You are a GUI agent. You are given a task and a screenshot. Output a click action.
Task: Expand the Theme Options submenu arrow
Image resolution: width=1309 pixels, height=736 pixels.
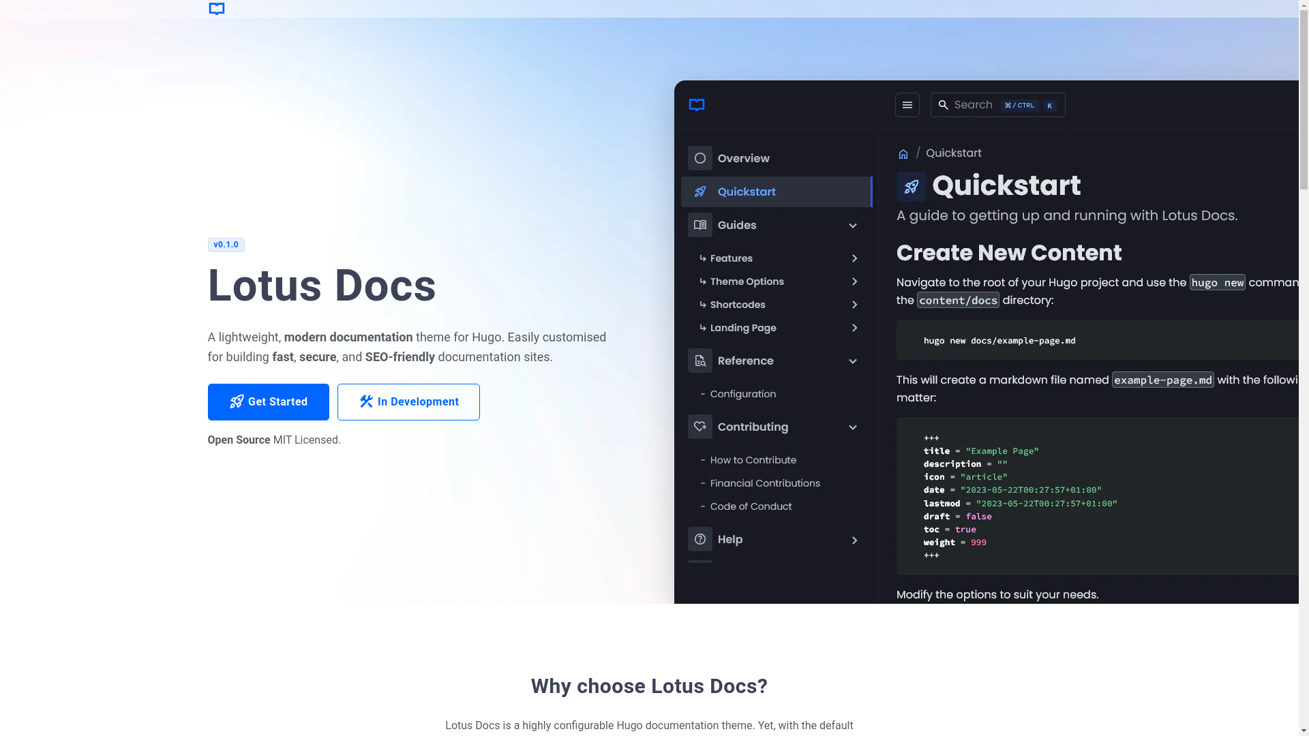(x=854, y=281)
